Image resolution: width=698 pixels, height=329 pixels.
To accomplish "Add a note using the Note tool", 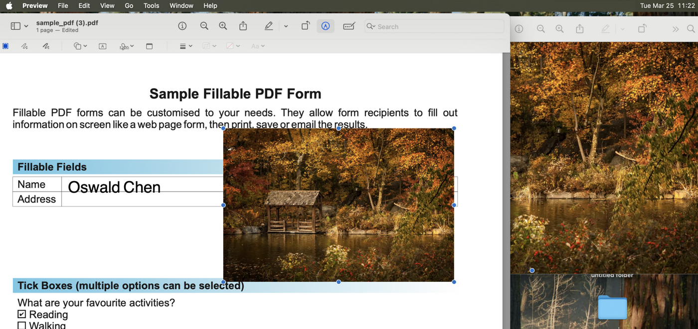I will 149,46.
